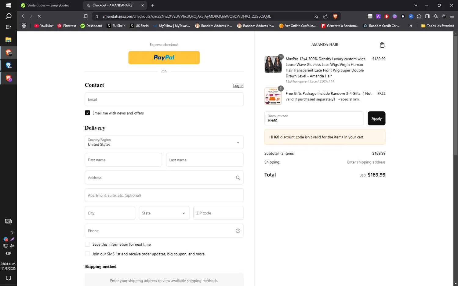Click the volume speaker tray icon

[12, 246]
